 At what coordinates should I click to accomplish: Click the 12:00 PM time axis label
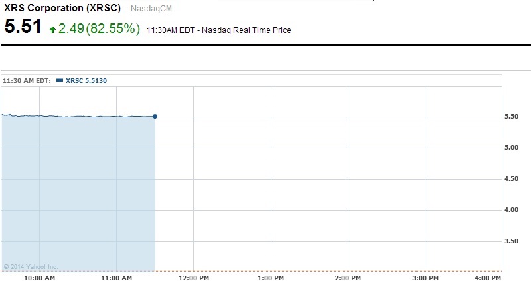193,277
